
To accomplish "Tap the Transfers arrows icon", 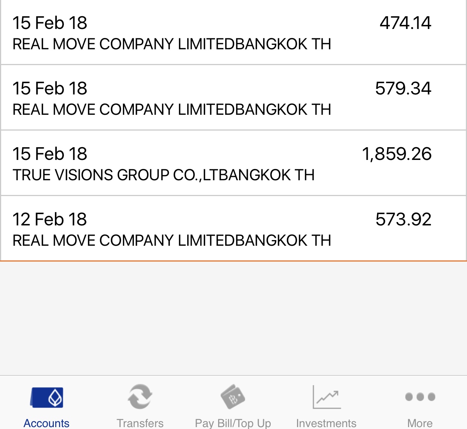I will pyautogui.click(x=140, y=396).
